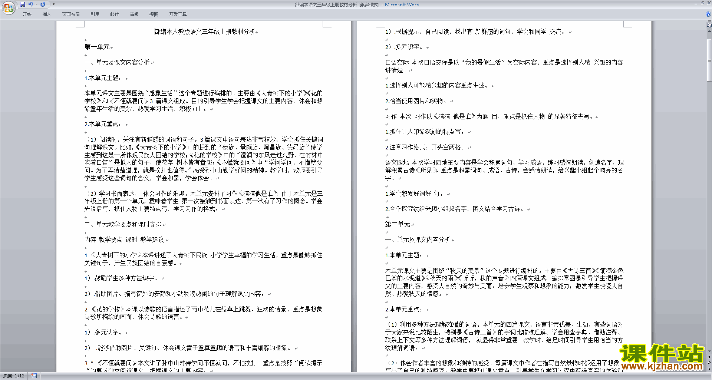This screenshot has height=380, width=712.
Task: Jump to the next page with the double-down arrow
Action: [709, 369]
